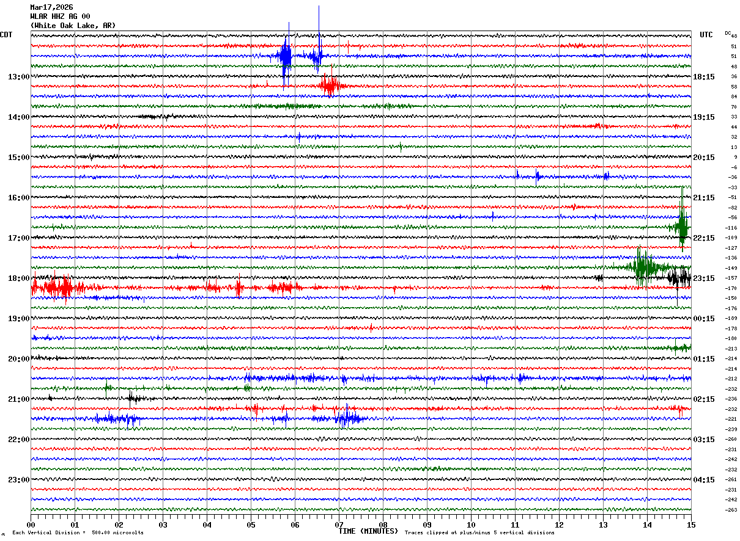Select the 07 minute tick label
Screen dimensions: 740x541
tap(339, 525)
